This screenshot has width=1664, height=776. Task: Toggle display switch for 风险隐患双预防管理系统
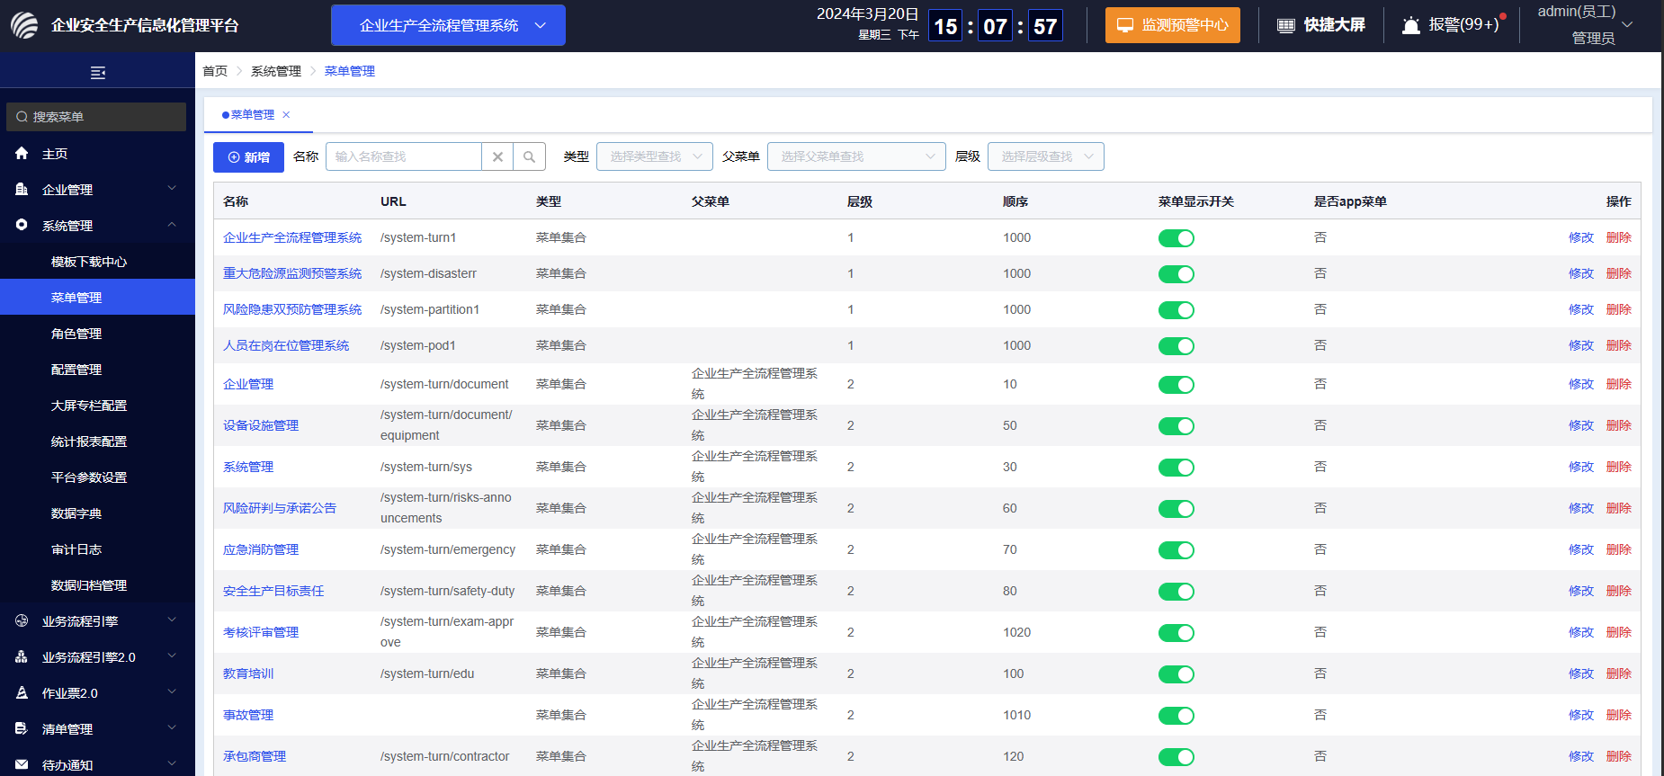(x=1176, y=310)
